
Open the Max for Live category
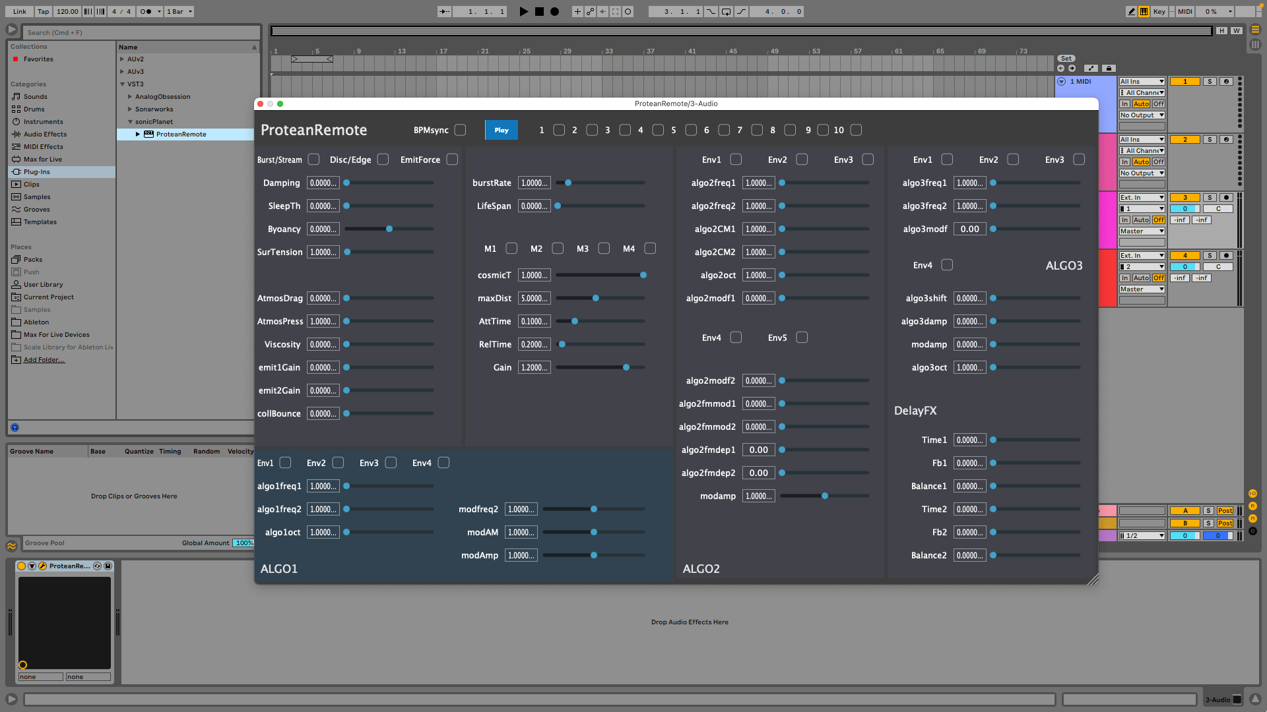[x=43, y=160]
